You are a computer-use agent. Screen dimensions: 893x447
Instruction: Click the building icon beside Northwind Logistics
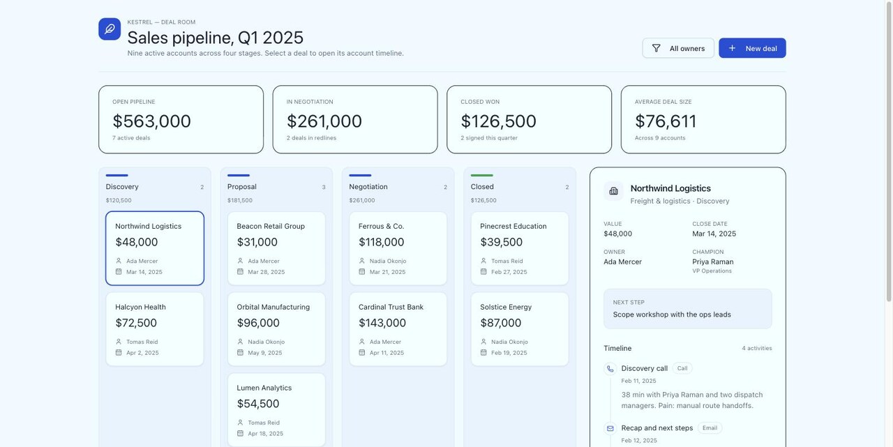click(x=613, y=191)
